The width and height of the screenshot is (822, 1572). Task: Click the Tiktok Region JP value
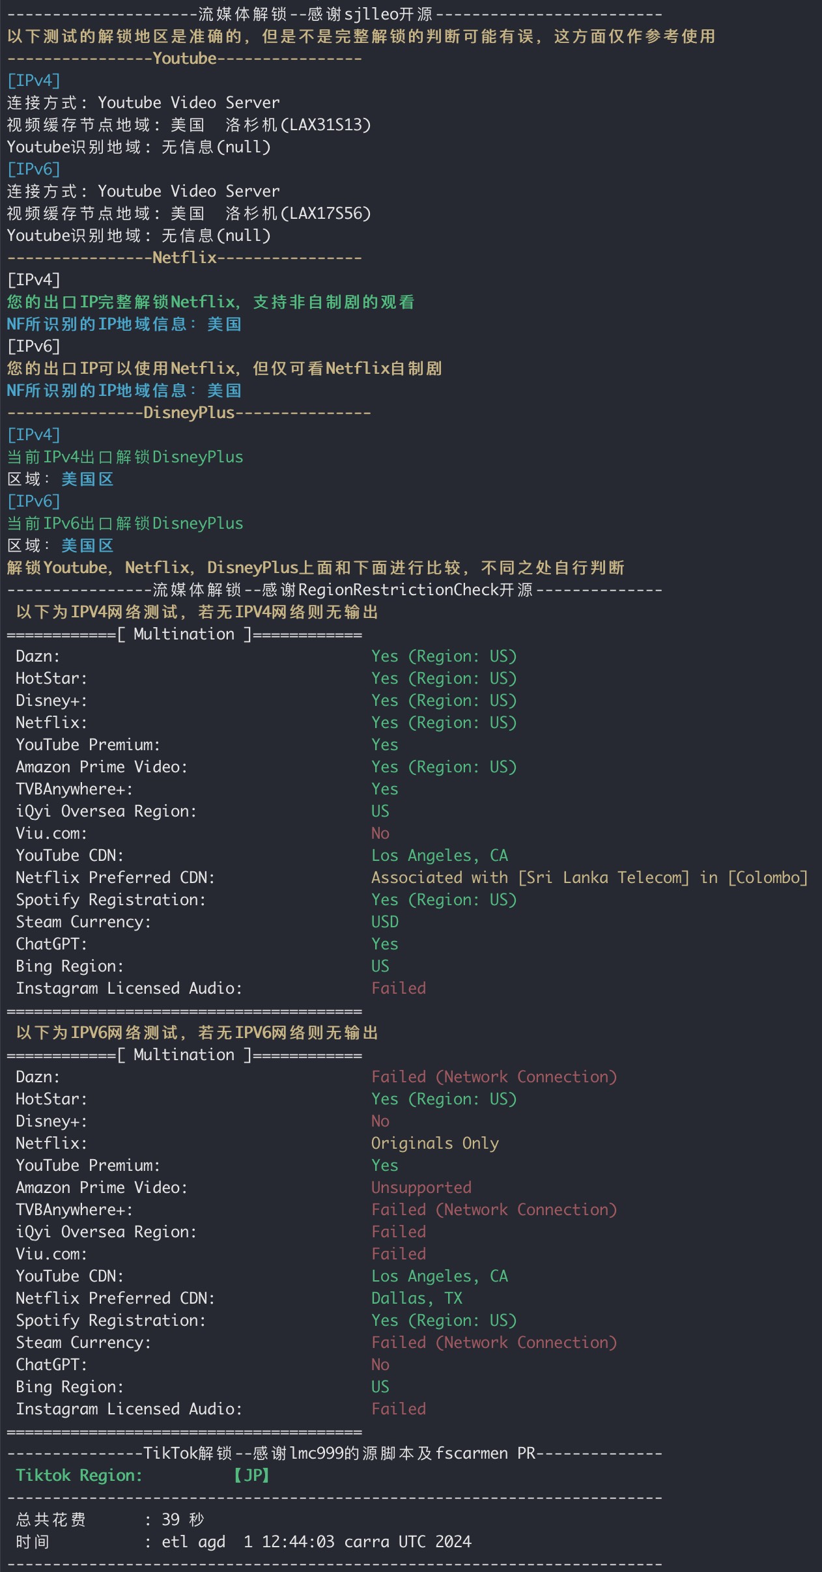pos(252,1476)
